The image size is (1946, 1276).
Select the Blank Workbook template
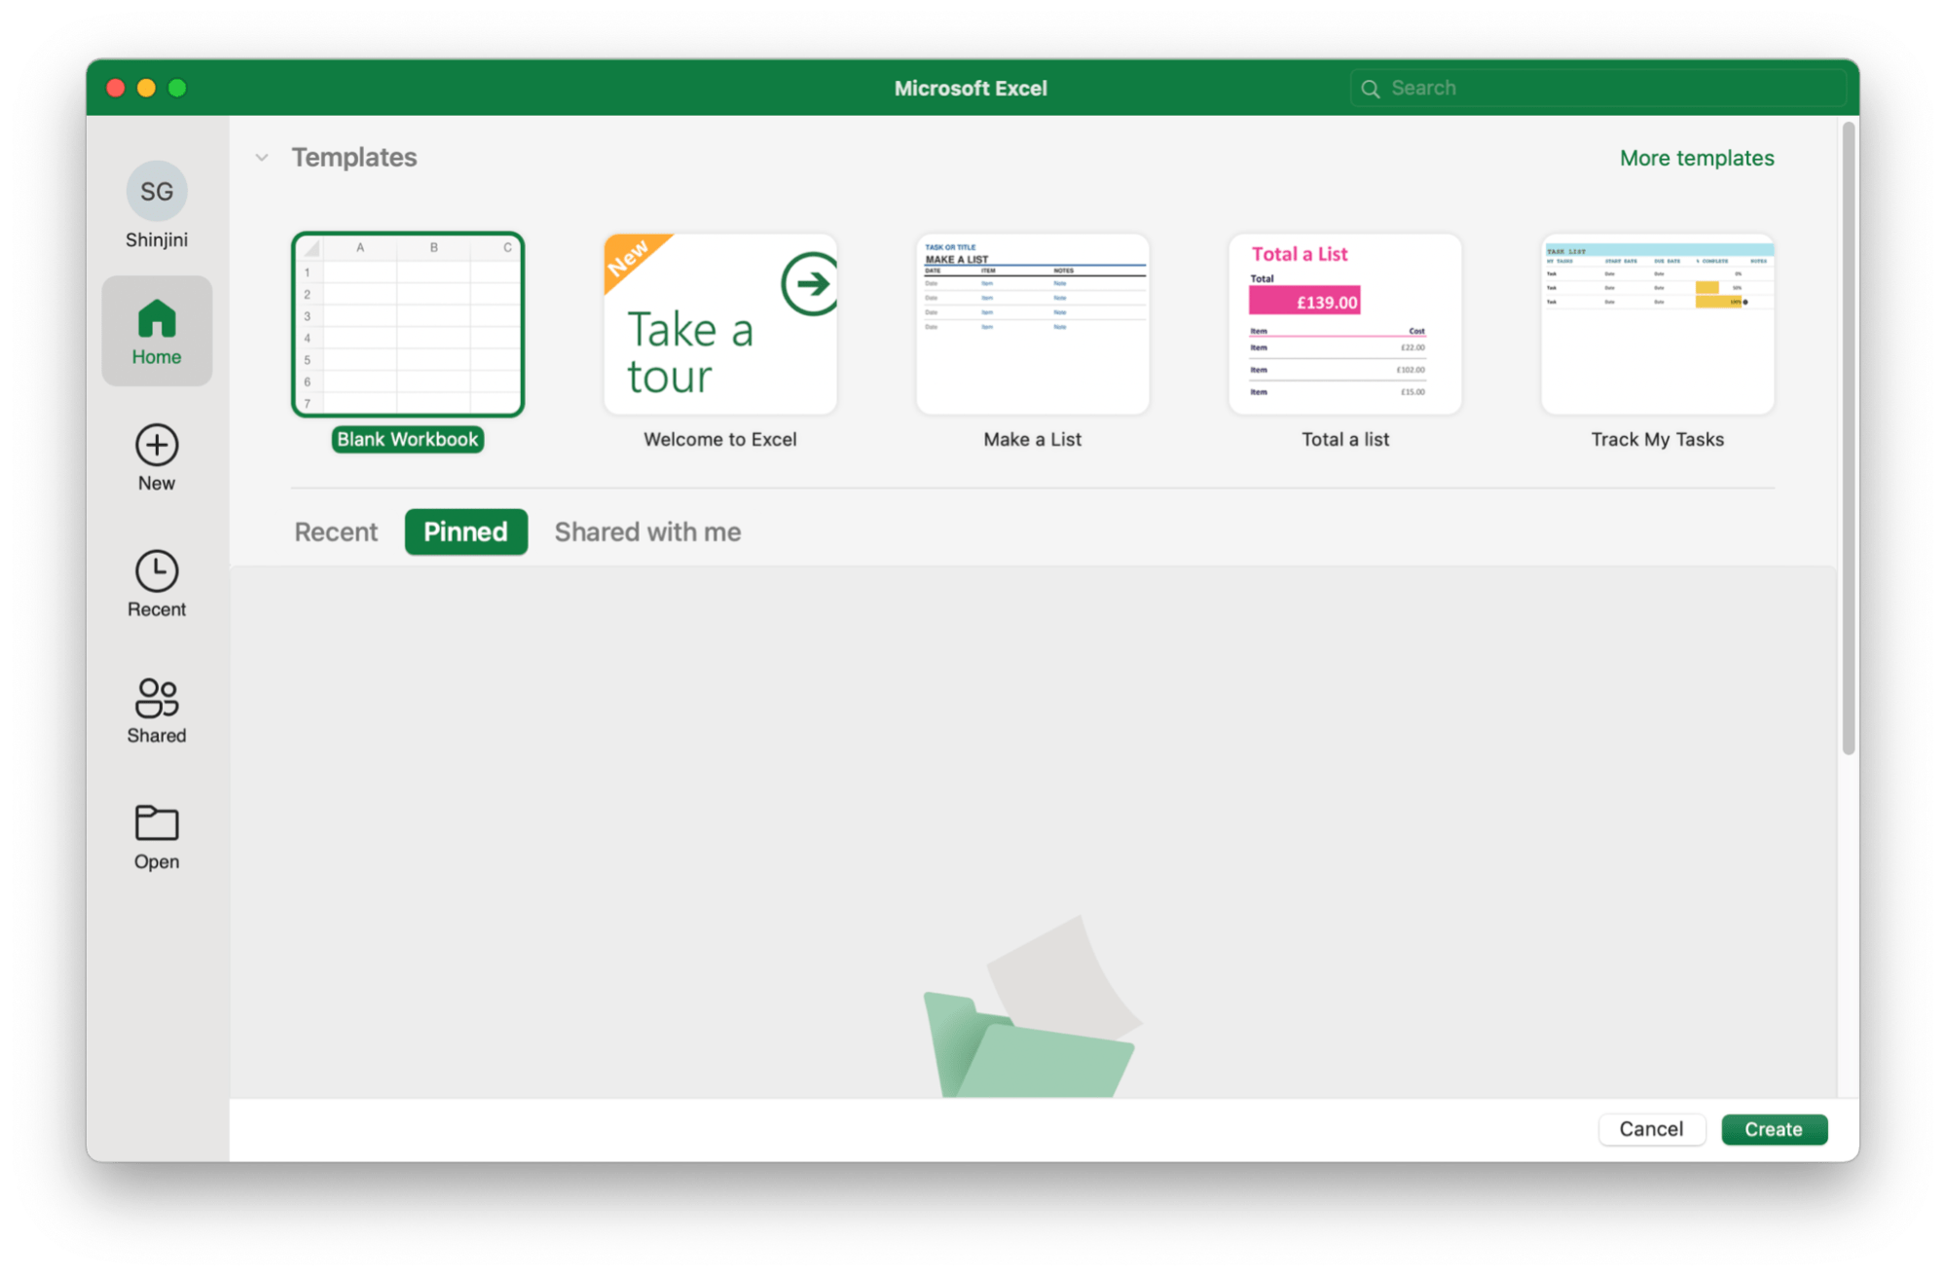408,325
